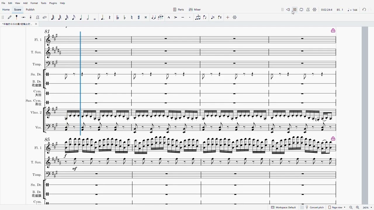The width and height of the screenshot is (374, 210).
Task: Open the Add menu
Action: coord(25,3)
